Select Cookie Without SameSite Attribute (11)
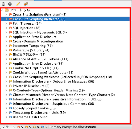Screen dimensions: 132x129 pyautogui.click(x=43, y=72)
